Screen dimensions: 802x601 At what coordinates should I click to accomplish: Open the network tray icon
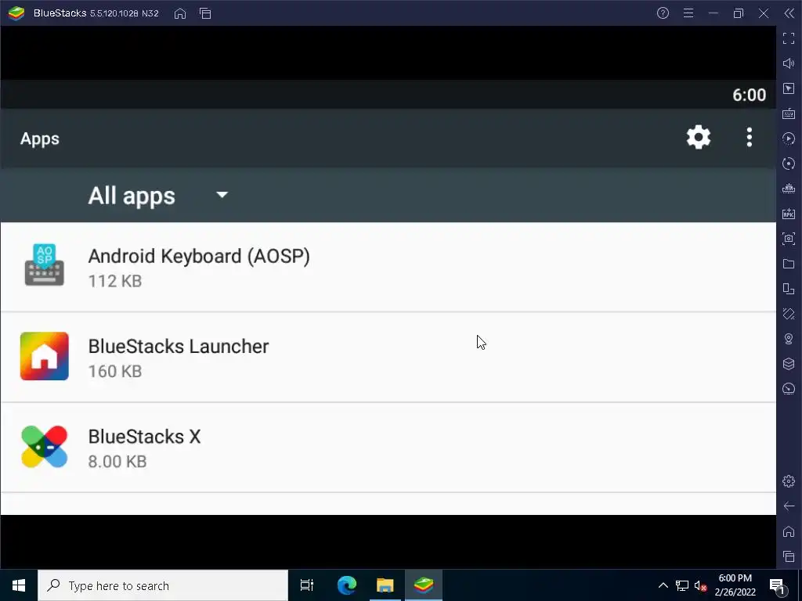point(682,585)
